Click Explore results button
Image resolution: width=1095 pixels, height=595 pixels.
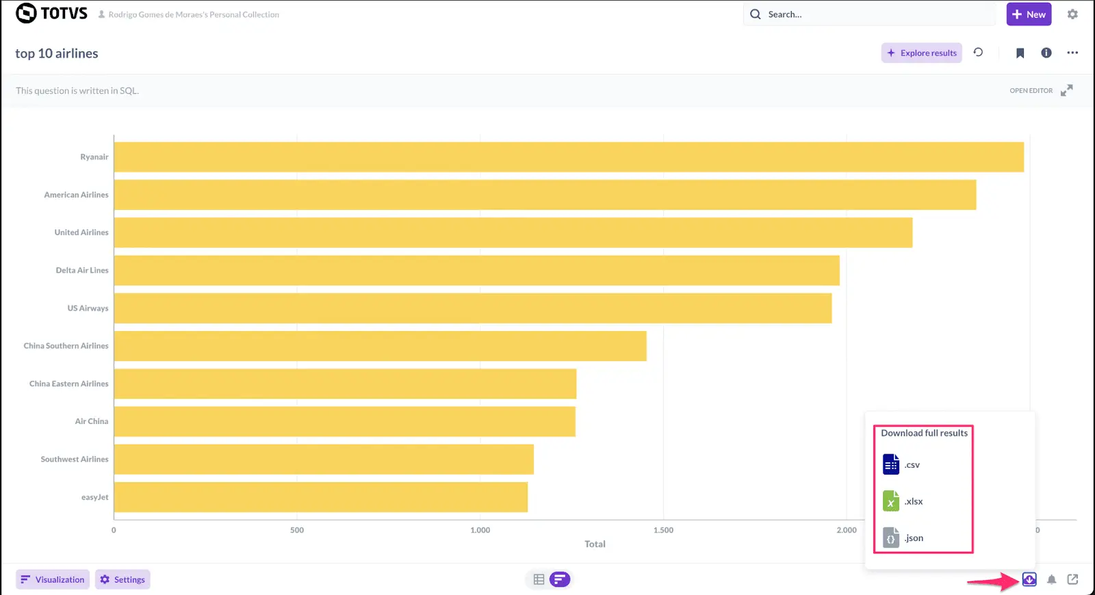point(921,53)
